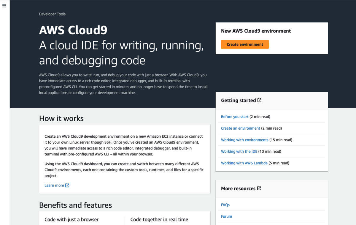Open Working with the IDE link
This screenshot has height=225, width=356.
coord(239,151)
